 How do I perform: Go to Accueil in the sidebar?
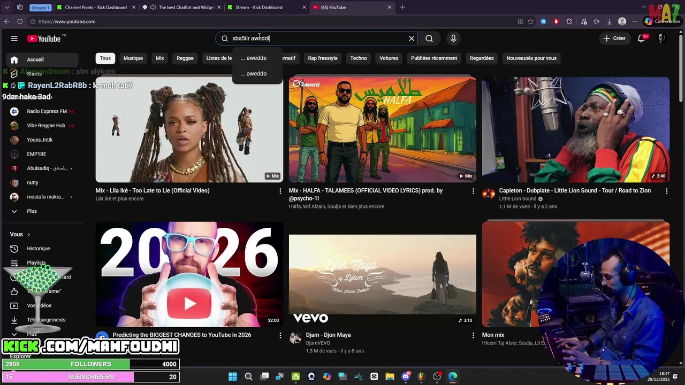[42, 59]
